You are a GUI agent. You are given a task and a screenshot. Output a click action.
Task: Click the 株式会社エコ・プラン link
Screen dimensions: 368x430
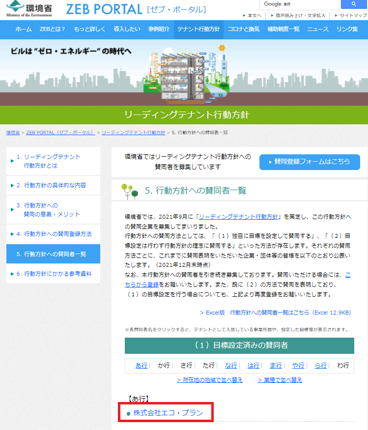168,413
